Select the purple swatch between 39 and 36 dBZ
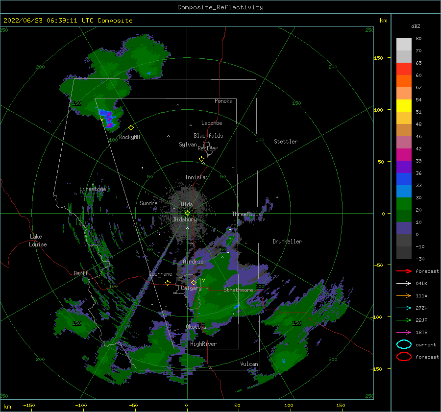The width and height of the screenshot is (441, 412). pyautogui.click(x=404, y=167)
